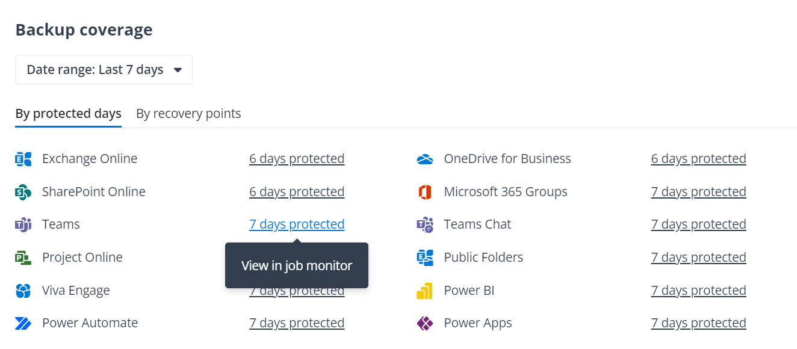
Task: Open Teams 7 days protected link
Action: [x=297, y=224]
